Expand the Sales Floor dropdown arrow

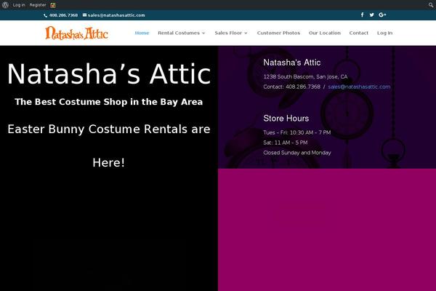coord(246,33)
